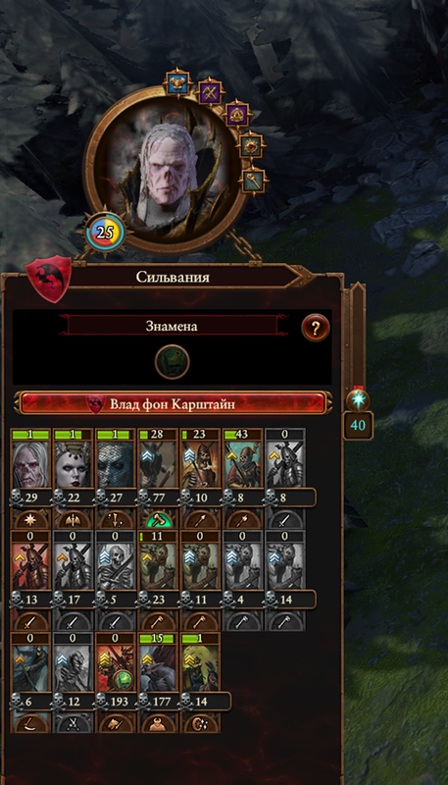This screenshot has height=785, width=448.
Task: Click the winds of magic icon above 40
Action: (x=358, y=401)
